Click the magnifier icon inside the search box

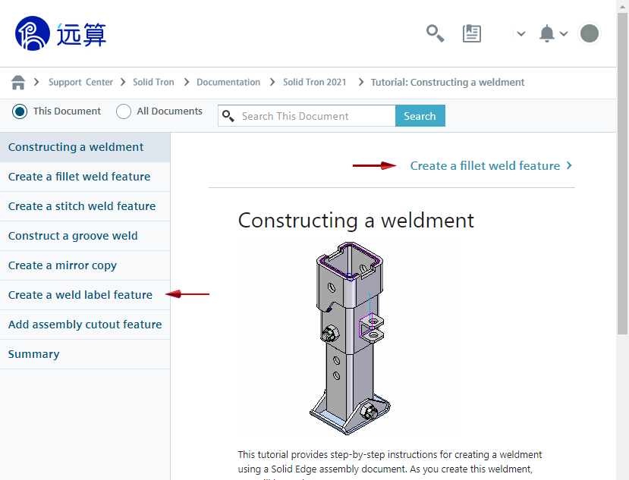click(x=227, y=116)
